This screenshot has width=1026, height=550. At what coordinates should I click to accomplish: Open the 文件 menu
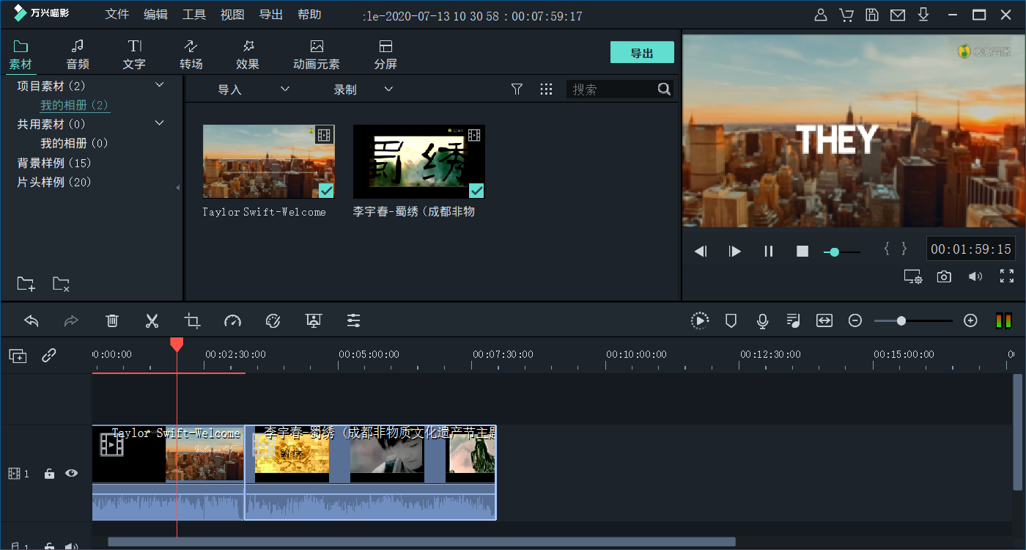click(x=117, y=15)
